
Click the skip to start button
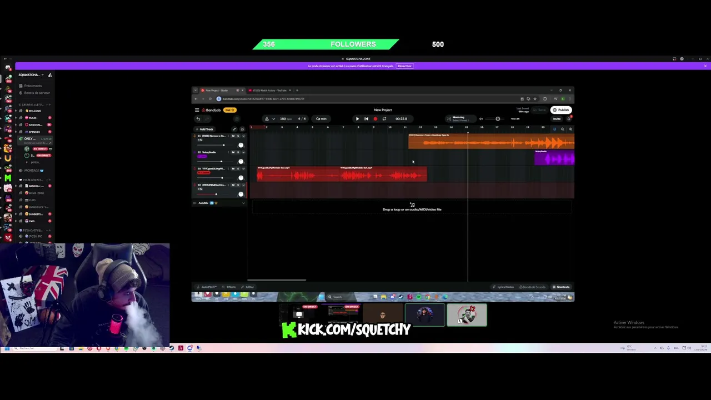[x=366, y=118]
